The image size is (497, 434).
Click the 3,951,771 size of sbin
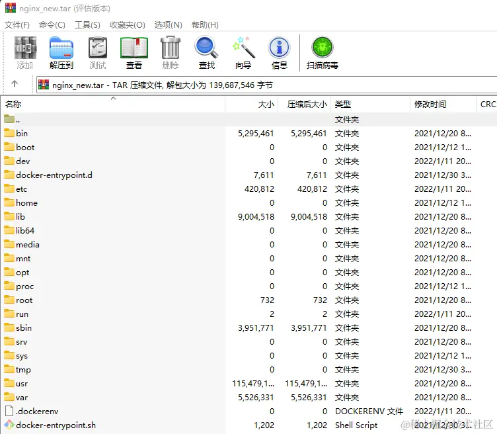pos(256,327)
